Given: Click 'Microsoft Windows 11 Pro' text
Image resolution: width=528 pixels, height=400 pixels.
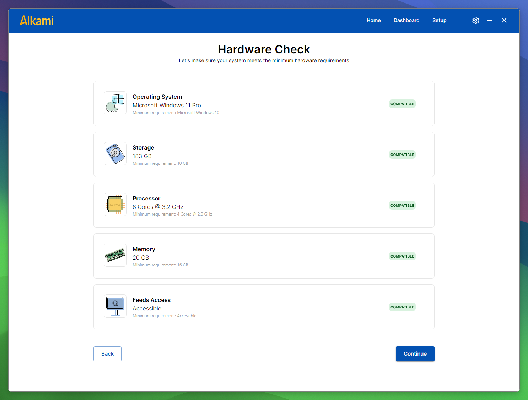Looking at the screenshot, I should tap(167, 105).
